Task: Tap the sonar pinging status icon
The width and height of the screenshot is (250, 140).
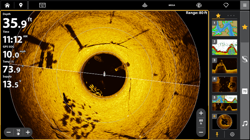Action: coord(145,5)
